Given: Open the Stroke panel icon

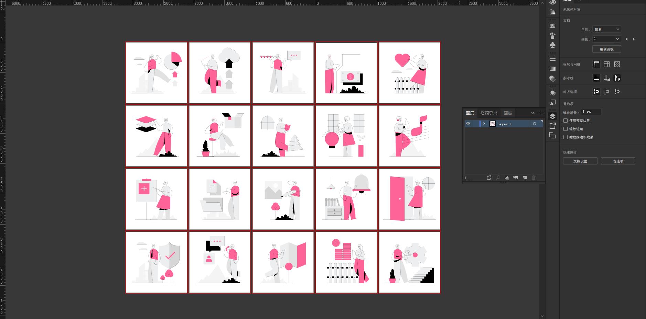Looking at the screenshot, I should [x=552, y=59].
